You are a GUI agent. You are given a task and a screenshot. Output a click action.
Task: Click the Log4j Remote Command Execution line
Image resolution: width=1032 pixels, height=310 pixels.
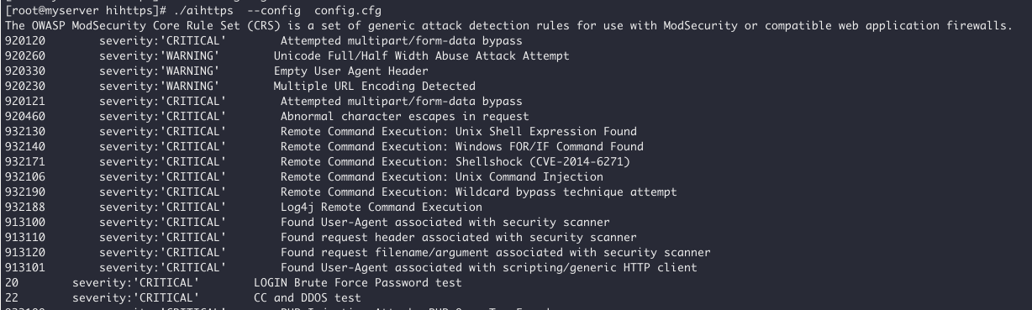382,208
